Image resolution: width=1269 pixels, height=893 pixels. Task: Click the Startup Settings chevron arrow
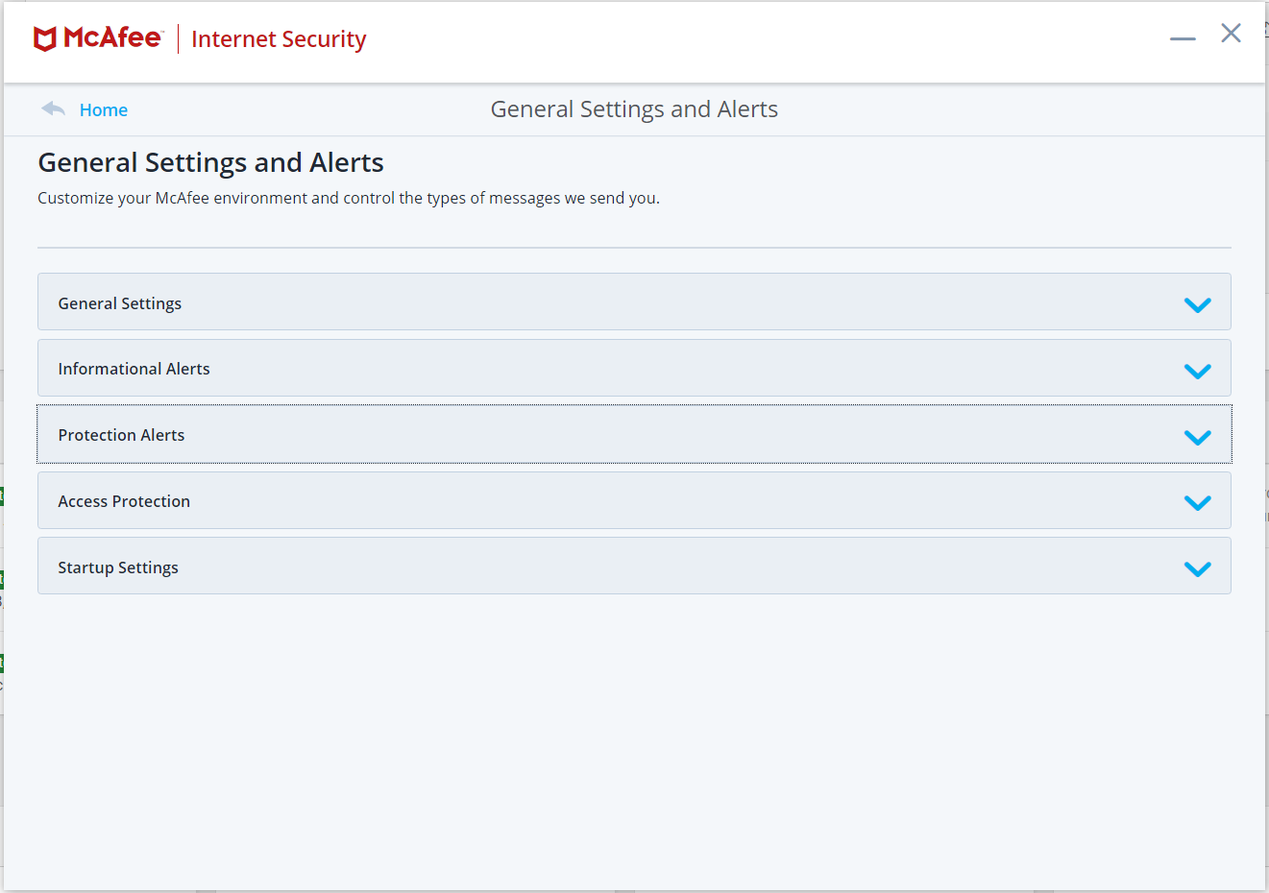point(1197,568)
